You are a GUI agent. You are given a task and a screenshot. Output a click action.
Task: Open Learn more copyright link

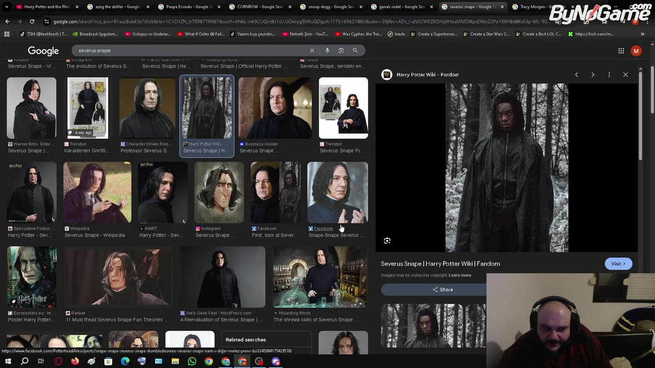tap(460, 275)
